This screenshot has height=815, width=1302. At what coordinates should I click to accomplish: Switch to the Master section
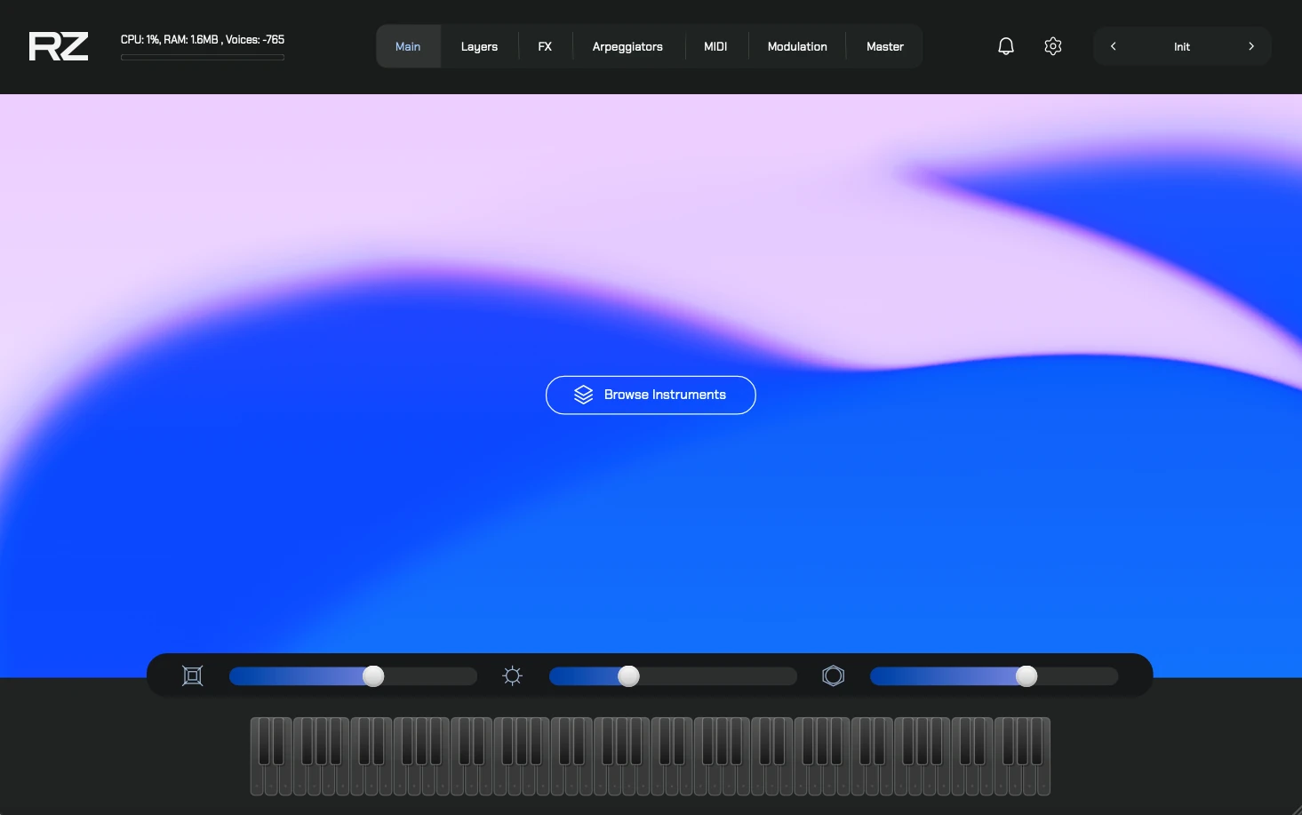884,46
